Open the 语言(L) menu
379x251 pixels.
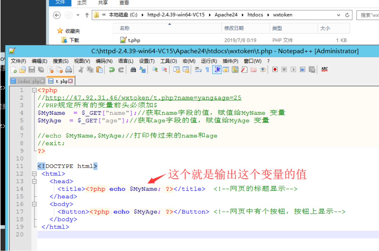point(125,61)
